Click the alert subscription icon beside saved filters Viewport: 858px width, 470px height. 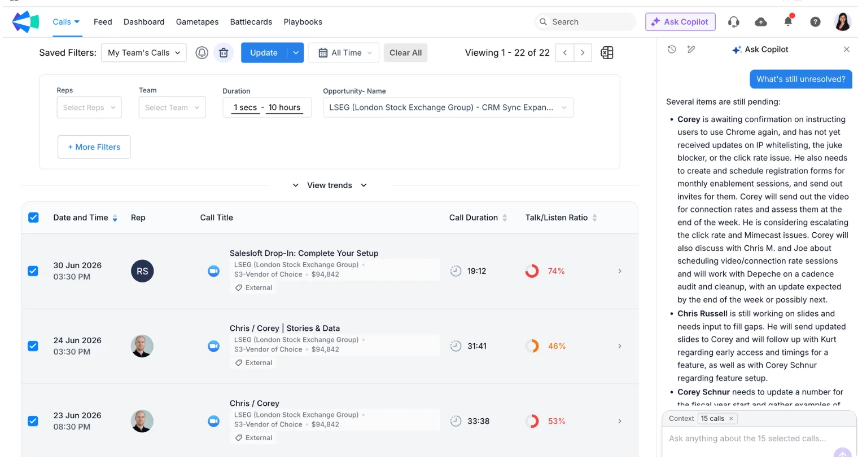pyautogui.click(x=202, y=52)
